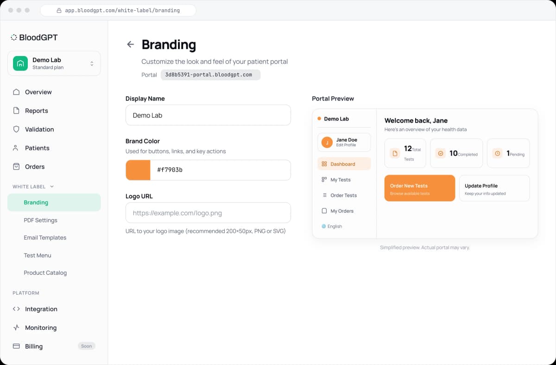Click Edit Profile under Jane Doe
556x365 pixels.
pyautogui.click(x=346, y=145)
